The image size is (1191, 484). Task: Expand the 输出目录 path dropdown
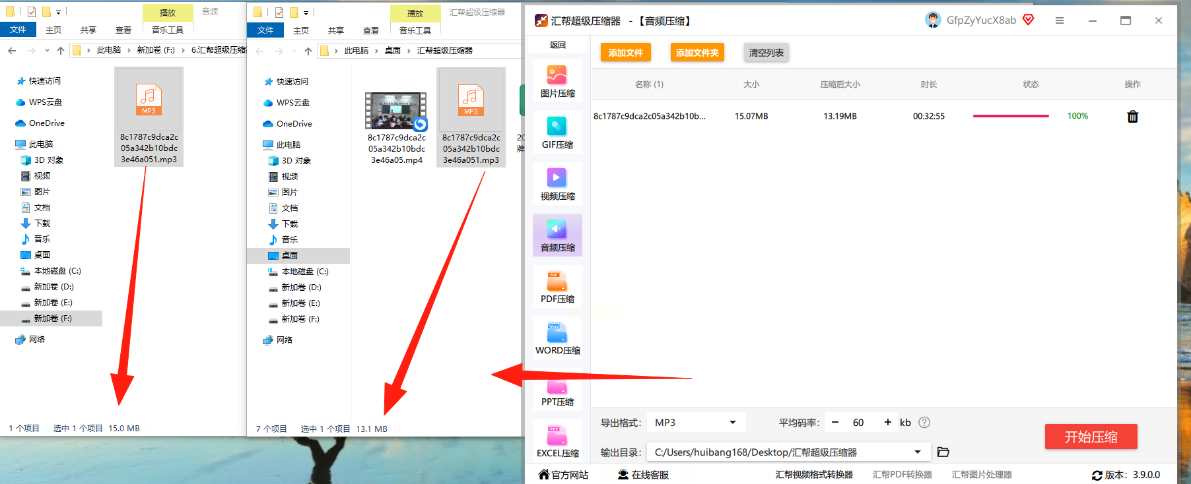point(917,452)
